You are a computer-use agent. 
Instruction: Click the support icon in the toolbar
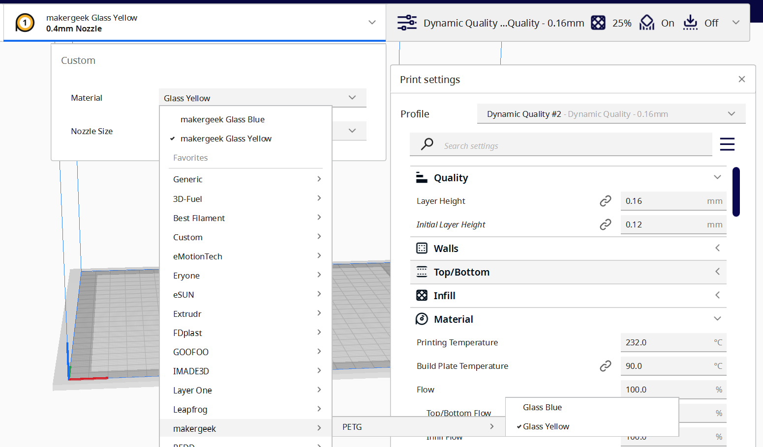tap(647, 22)
